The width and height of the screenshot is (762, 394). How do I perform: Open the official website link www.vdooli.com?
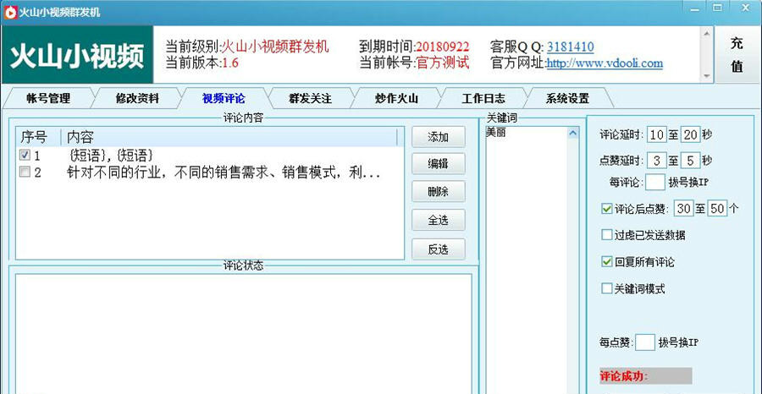point(605,63)
